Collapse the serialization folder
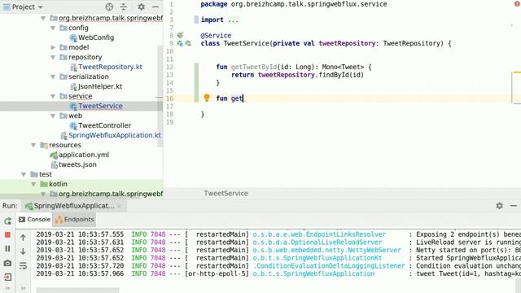The image size is (521, 293). 53,77
